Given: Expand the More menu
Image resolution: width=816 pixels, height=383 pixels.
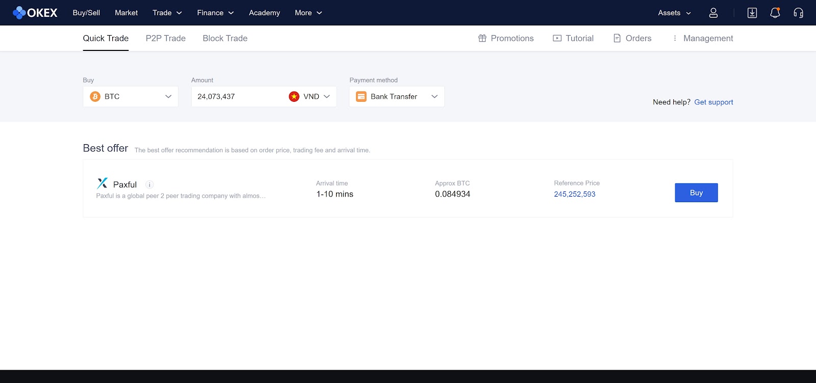Looking at the screenshot, I should (309, 13).
